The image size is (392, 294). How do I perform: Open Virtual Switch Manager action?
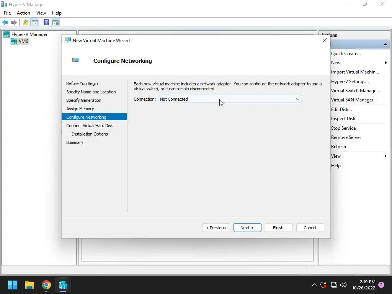click(355, 91)
